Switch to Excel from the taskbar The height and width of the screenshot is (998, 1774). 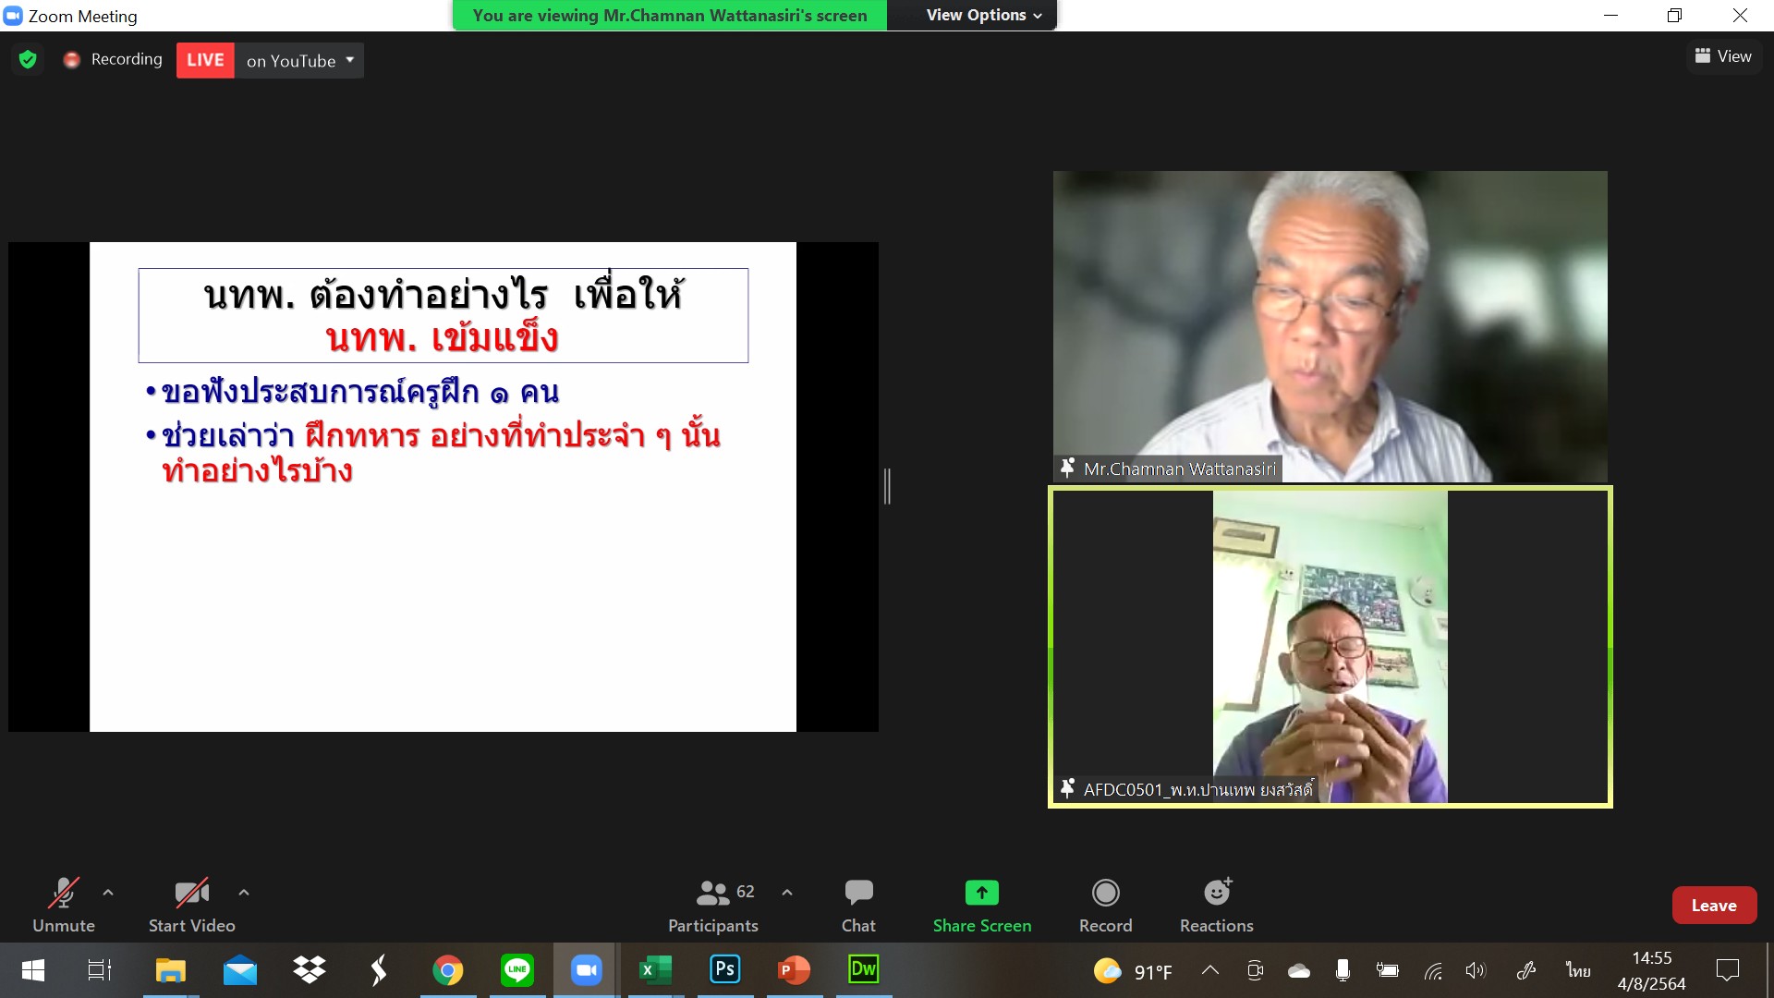(x=656, y=970)
